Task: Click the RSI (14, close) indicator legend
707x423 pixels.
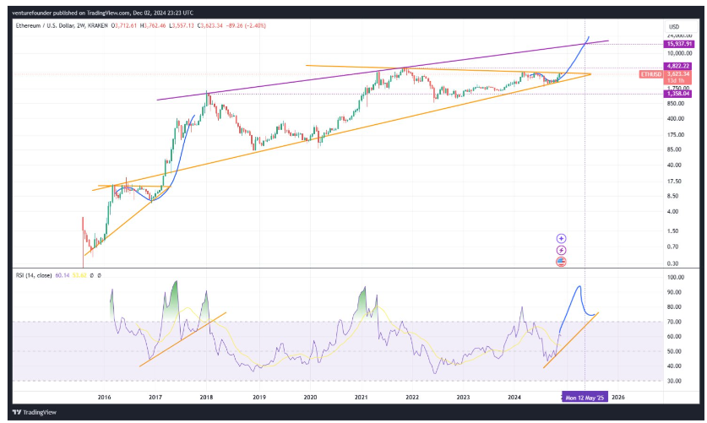Action: (34, 275)
